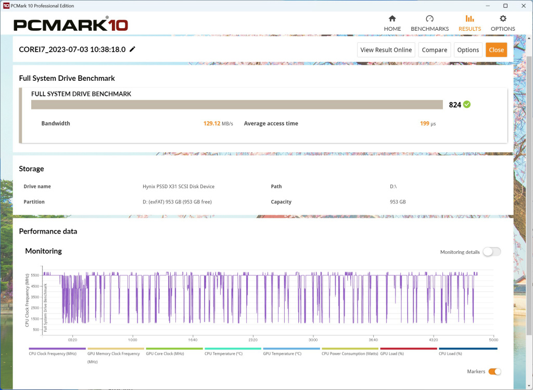Open the result Options button

coord(468,50)
